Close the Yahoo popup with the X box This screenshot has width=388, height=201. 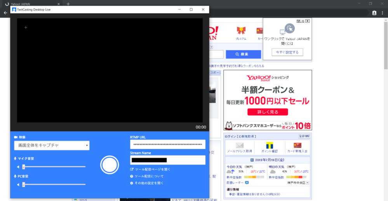pos(307,21)
